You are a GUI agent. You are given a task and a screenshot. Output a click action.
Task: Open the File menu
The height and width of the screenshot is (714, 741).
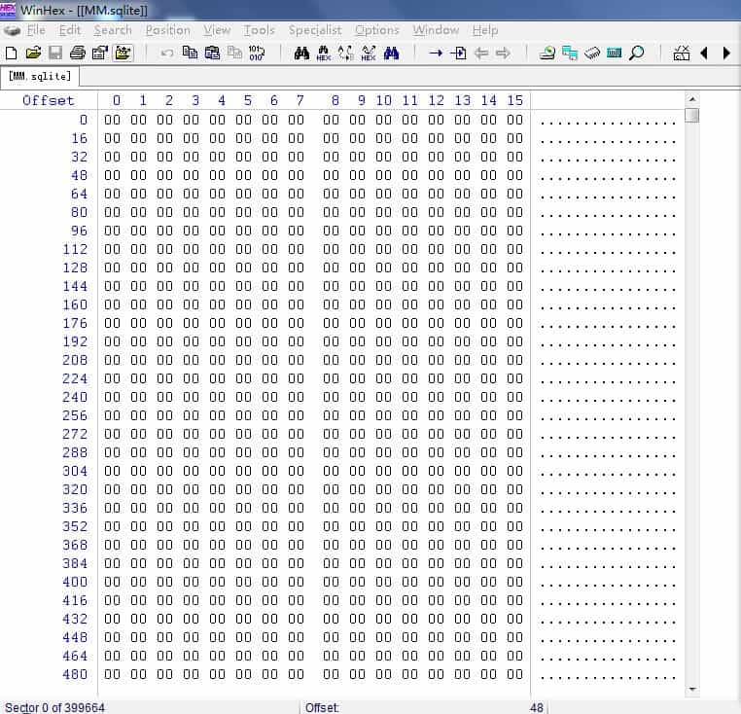point(36,30)
